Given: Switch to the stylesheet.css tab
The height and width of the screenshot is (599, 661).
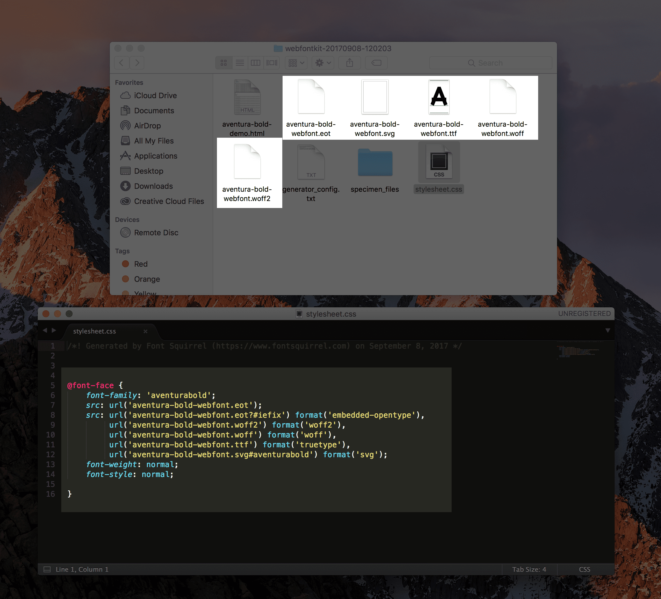Looking at the screenshot, I should click(94, 331).
